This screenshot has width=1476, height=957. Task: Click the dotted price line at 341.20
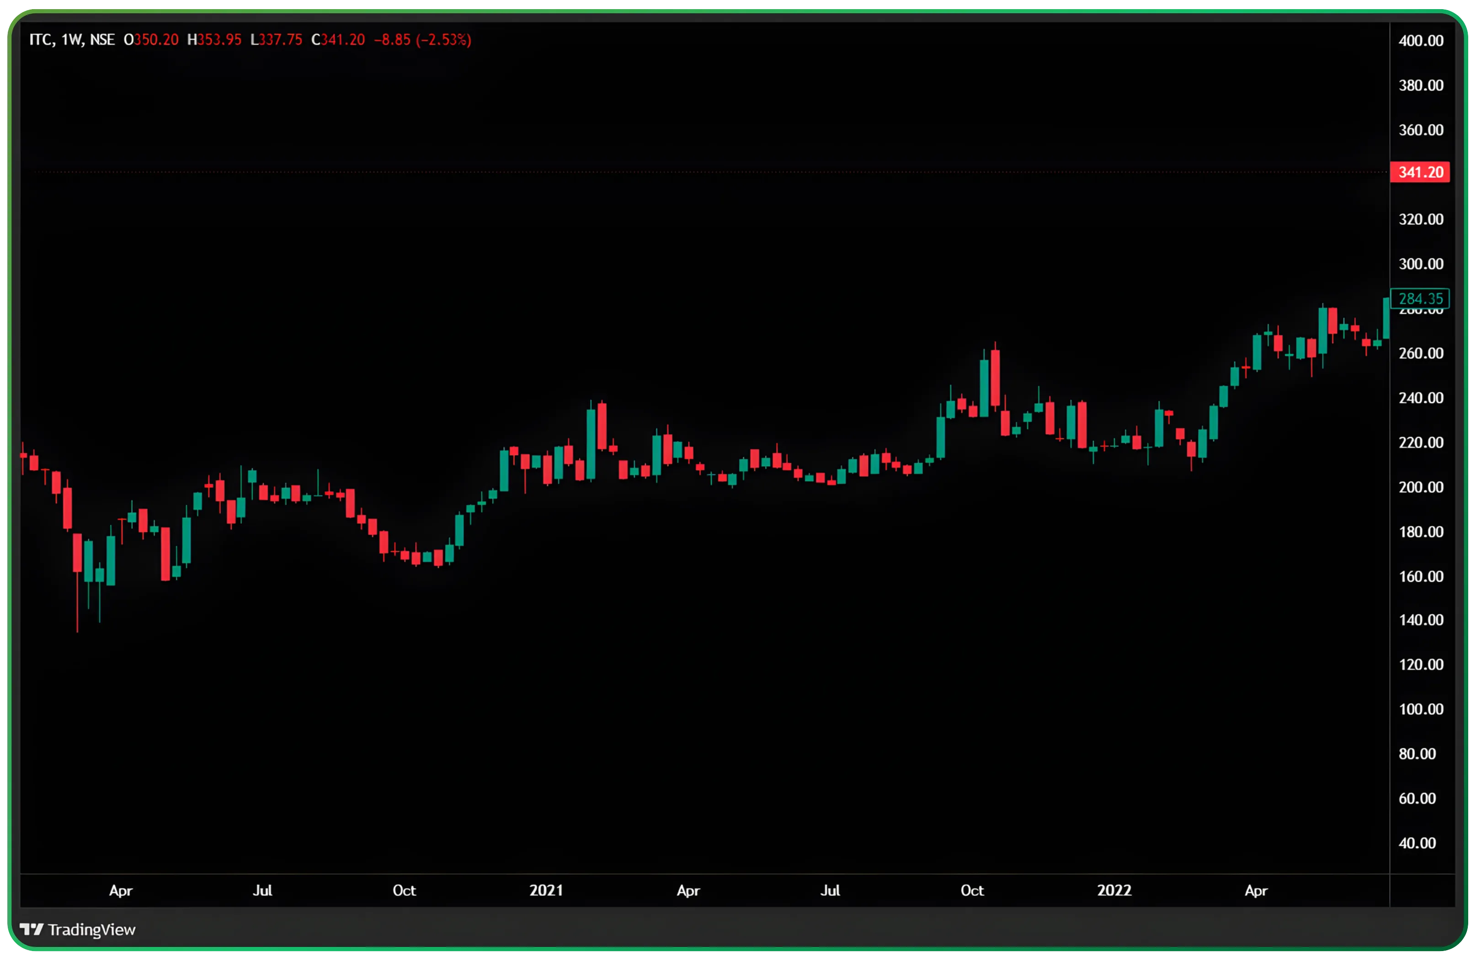tap(682, 172)
